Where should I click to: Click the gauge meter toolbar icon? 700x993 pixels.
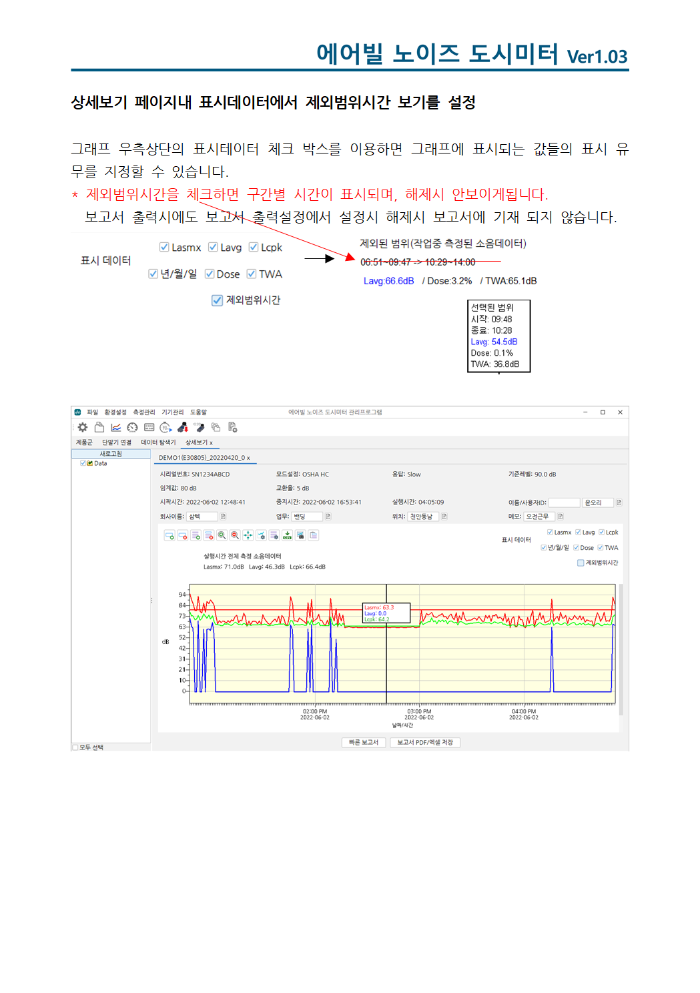click(132, 427)
